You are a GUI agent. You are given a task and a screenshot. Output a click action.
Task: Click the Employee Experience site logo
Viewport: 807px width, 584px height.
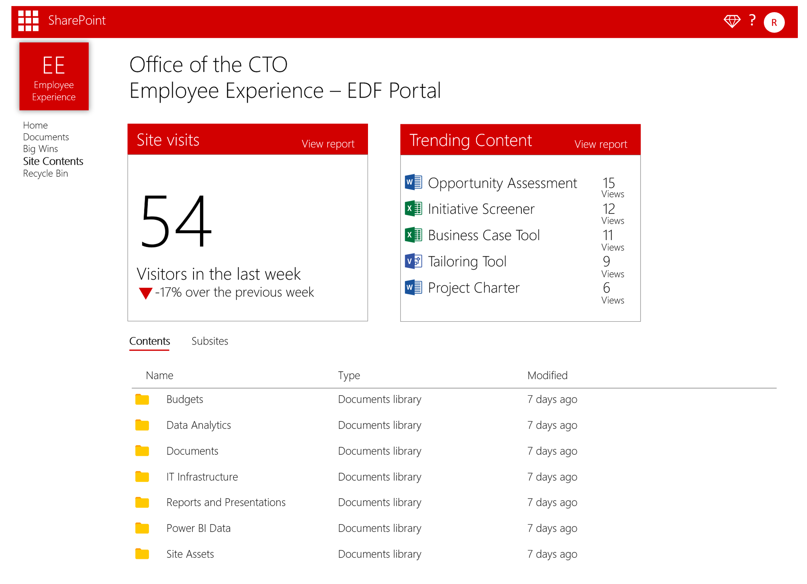pos(54,76)
